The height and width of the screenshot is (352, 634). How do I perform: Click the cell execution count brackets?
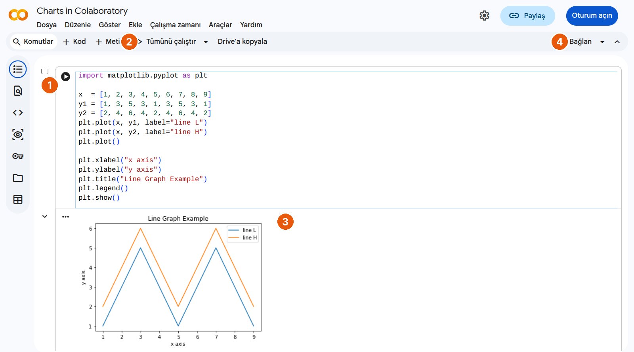(x=45, y=71)
